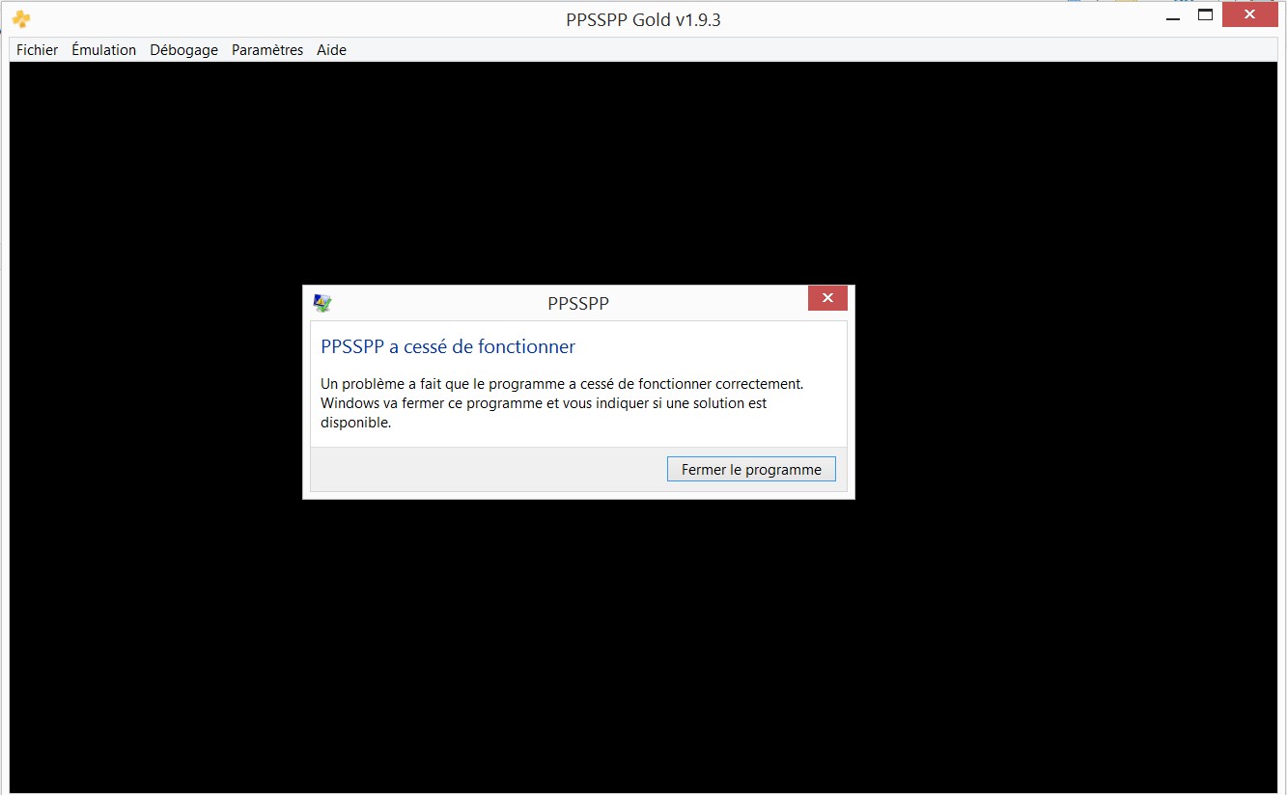This screenshot has width=1287, height=795.
Task: Open the Fichier menu
Action: [37, 50]
